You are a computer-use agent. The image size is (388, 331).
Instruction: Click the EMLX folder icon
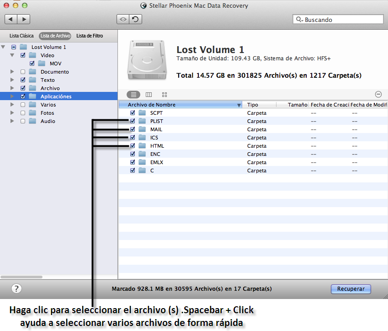point(142,162)
